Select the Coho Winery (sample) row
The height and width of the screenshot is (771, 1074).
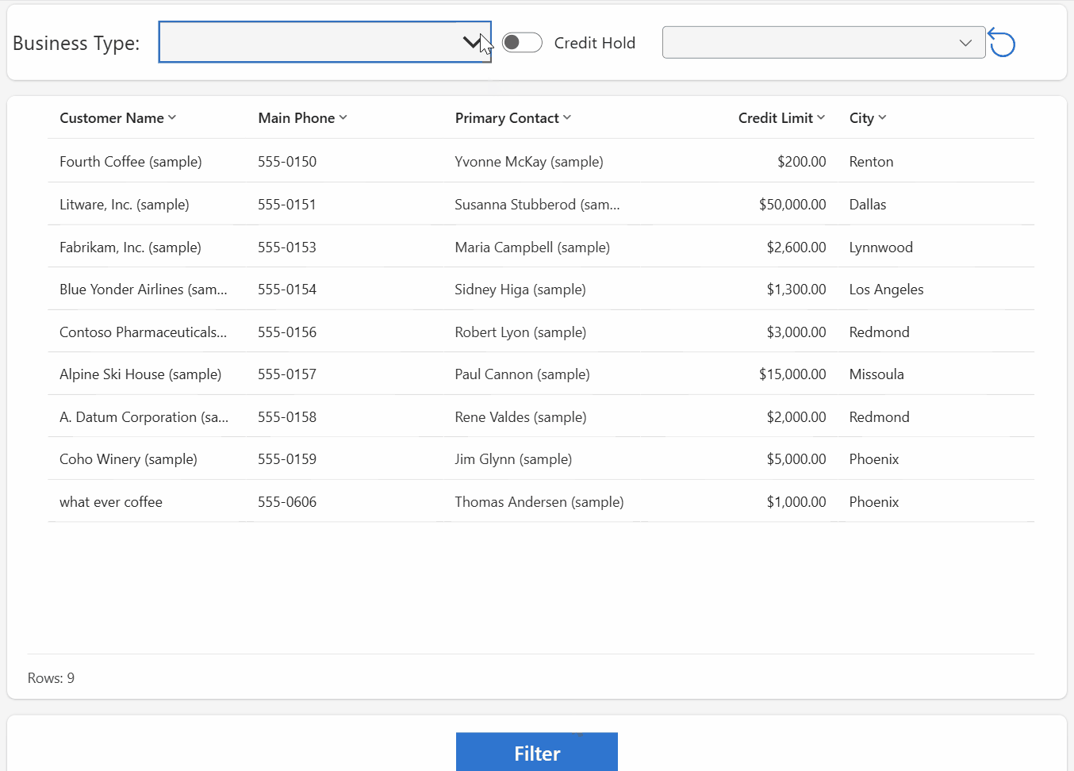128,459
